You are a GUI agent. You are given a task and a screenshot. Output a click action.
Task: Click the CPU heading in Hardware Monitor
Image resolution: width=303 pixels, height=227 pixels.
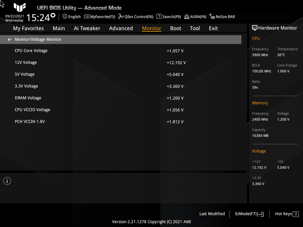256,38
